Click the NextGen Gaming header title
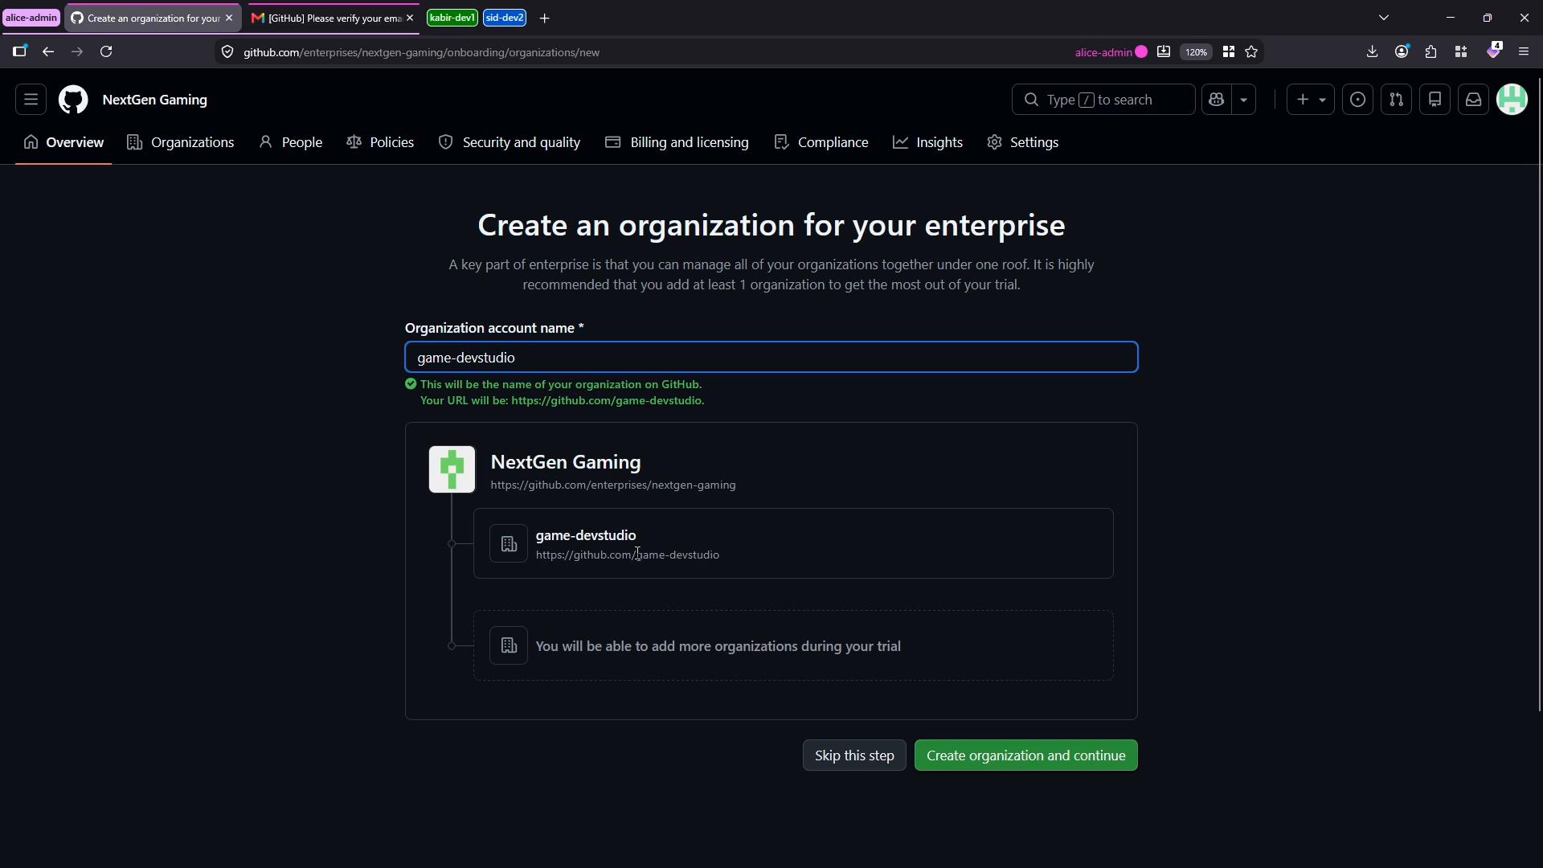The width and height of the screenshot is (1543, 868). (x=154, y=100)
